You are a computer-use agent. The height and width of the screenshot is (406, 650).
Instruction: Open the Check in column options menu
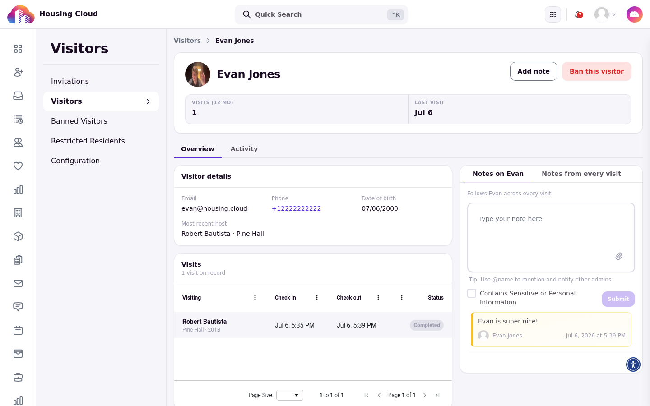[x=317, y=298]
